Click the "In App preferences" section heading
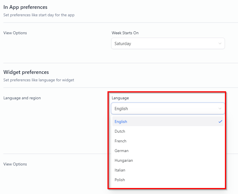Viewport: 238px width, 194px height. point(25,7)
